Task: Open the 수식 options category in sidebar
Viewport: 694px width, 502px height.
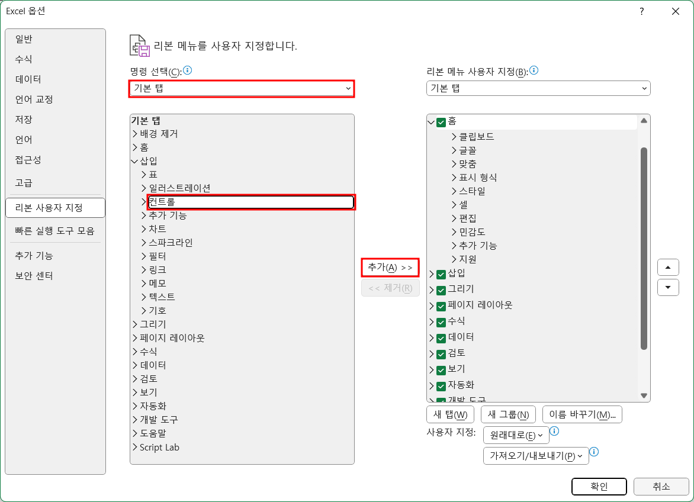Action: tap(55, 59)
